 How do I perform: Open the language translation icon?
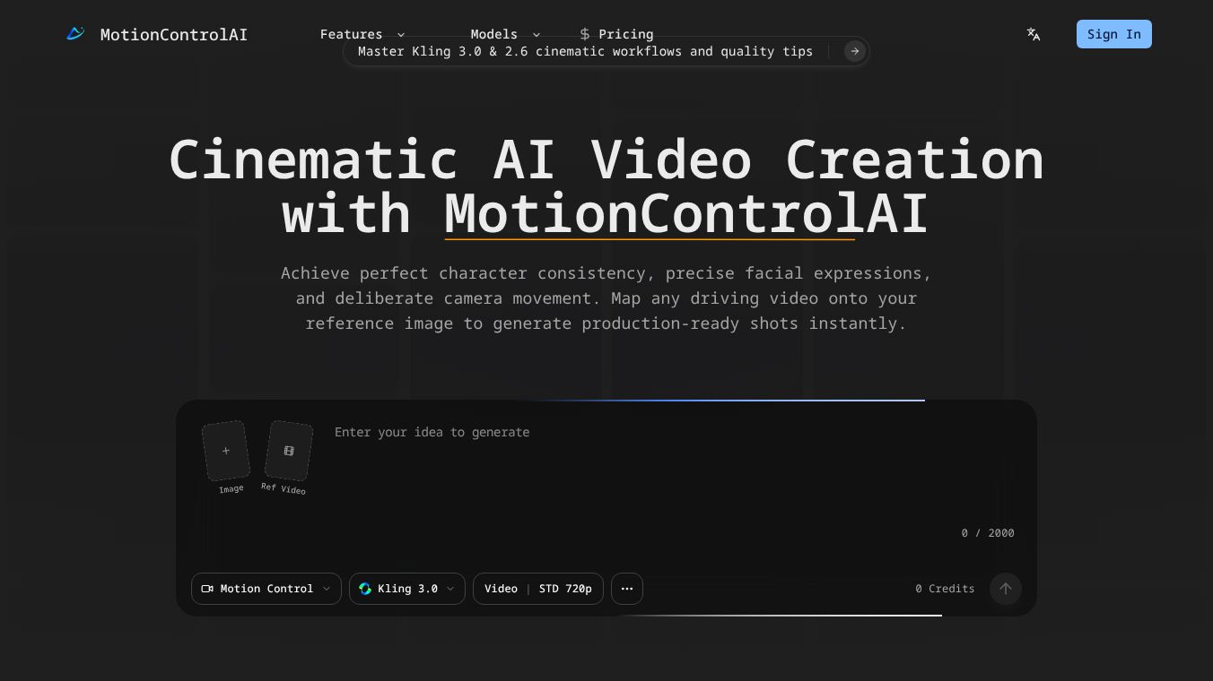point(1033,34)
